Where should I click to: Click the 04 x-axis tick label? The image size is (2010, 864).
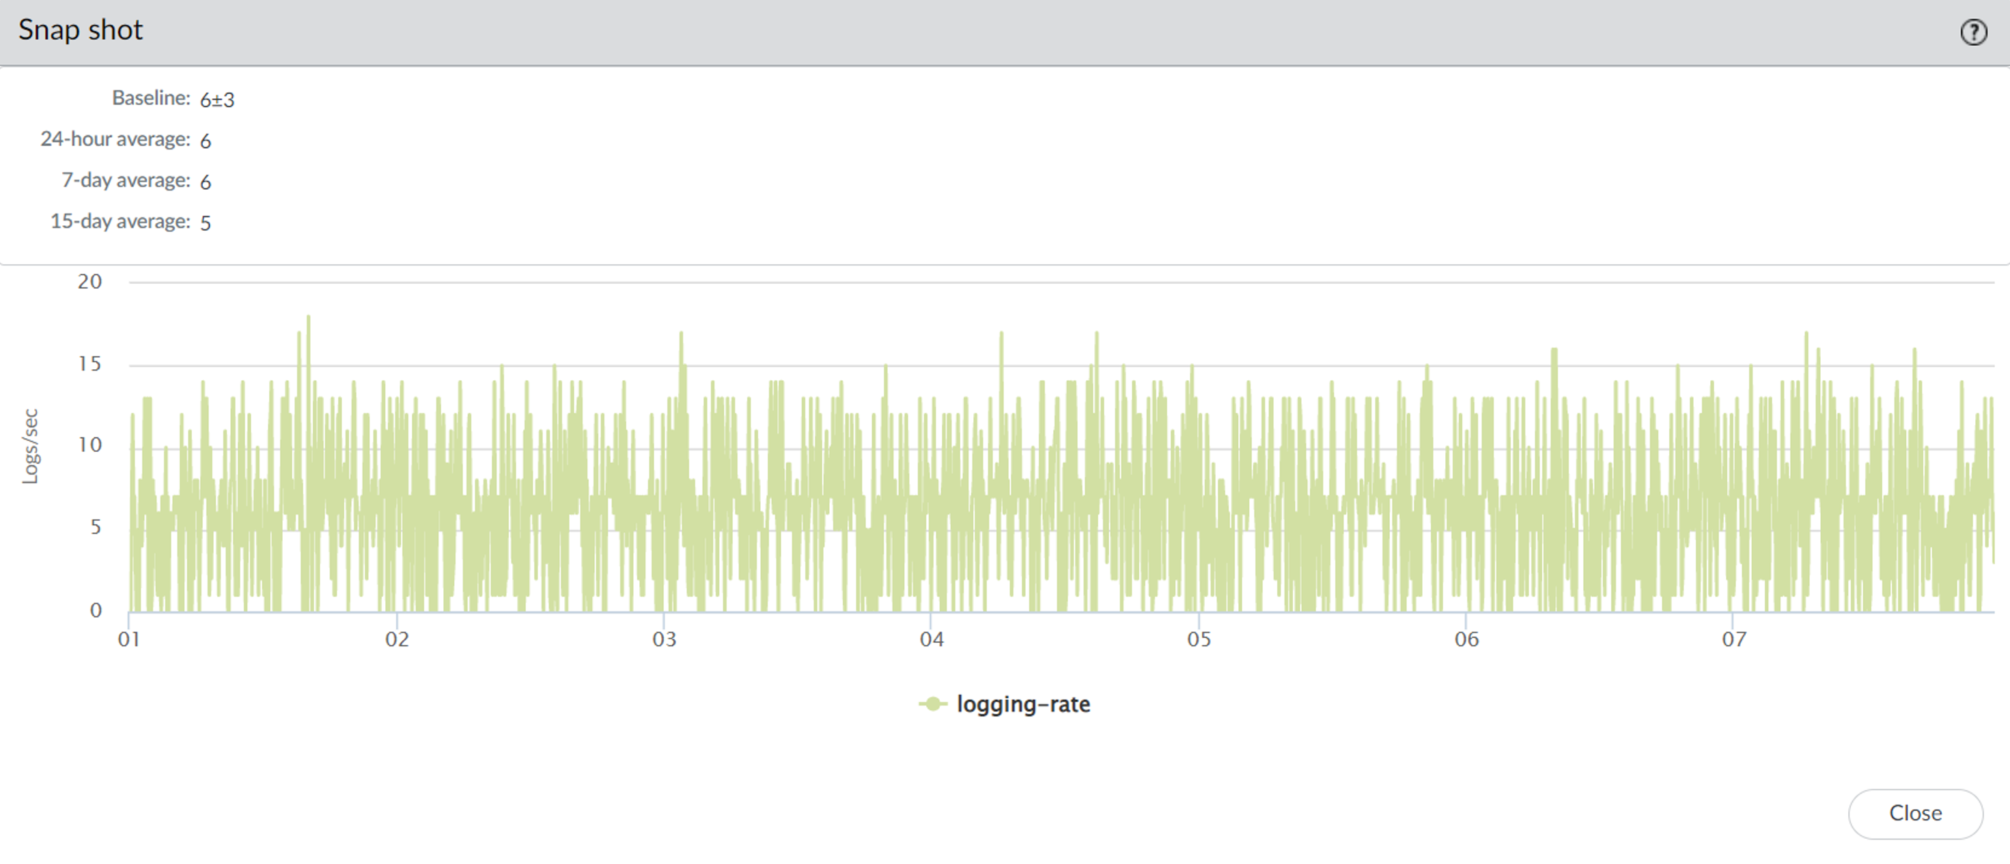pyautogui.click(x=932, y=639)
